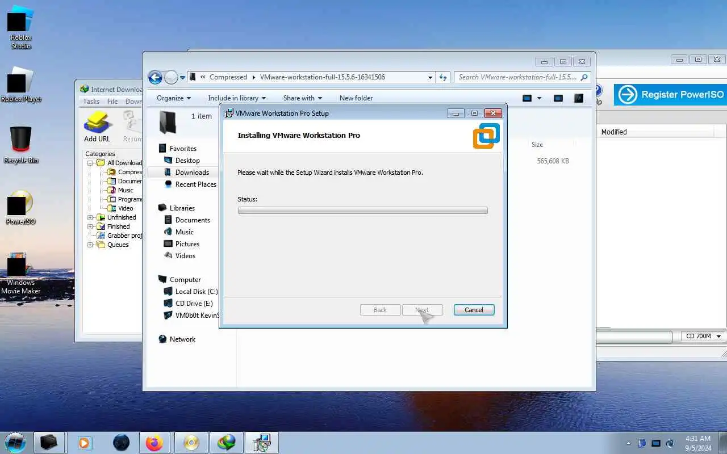Click the Size column header
This screenshot has height=454, width=727.
coord(537,145)
